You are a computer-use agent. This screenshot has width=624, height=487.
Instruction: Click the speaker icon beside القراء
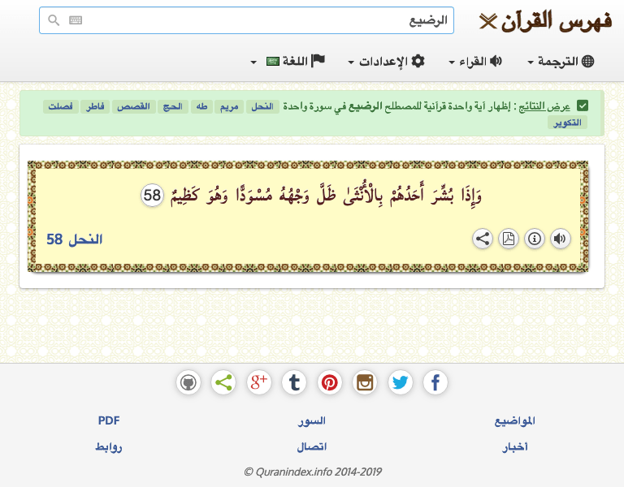tap(496, 61)
